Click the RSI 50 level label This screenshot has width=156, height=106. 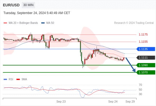pyautogui.click(x=140, y=90)
